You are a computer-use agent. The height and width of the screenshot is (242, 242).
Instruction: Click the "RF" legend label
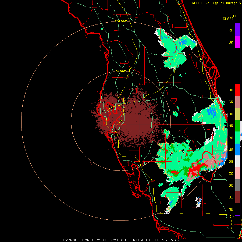coord(231,30)
